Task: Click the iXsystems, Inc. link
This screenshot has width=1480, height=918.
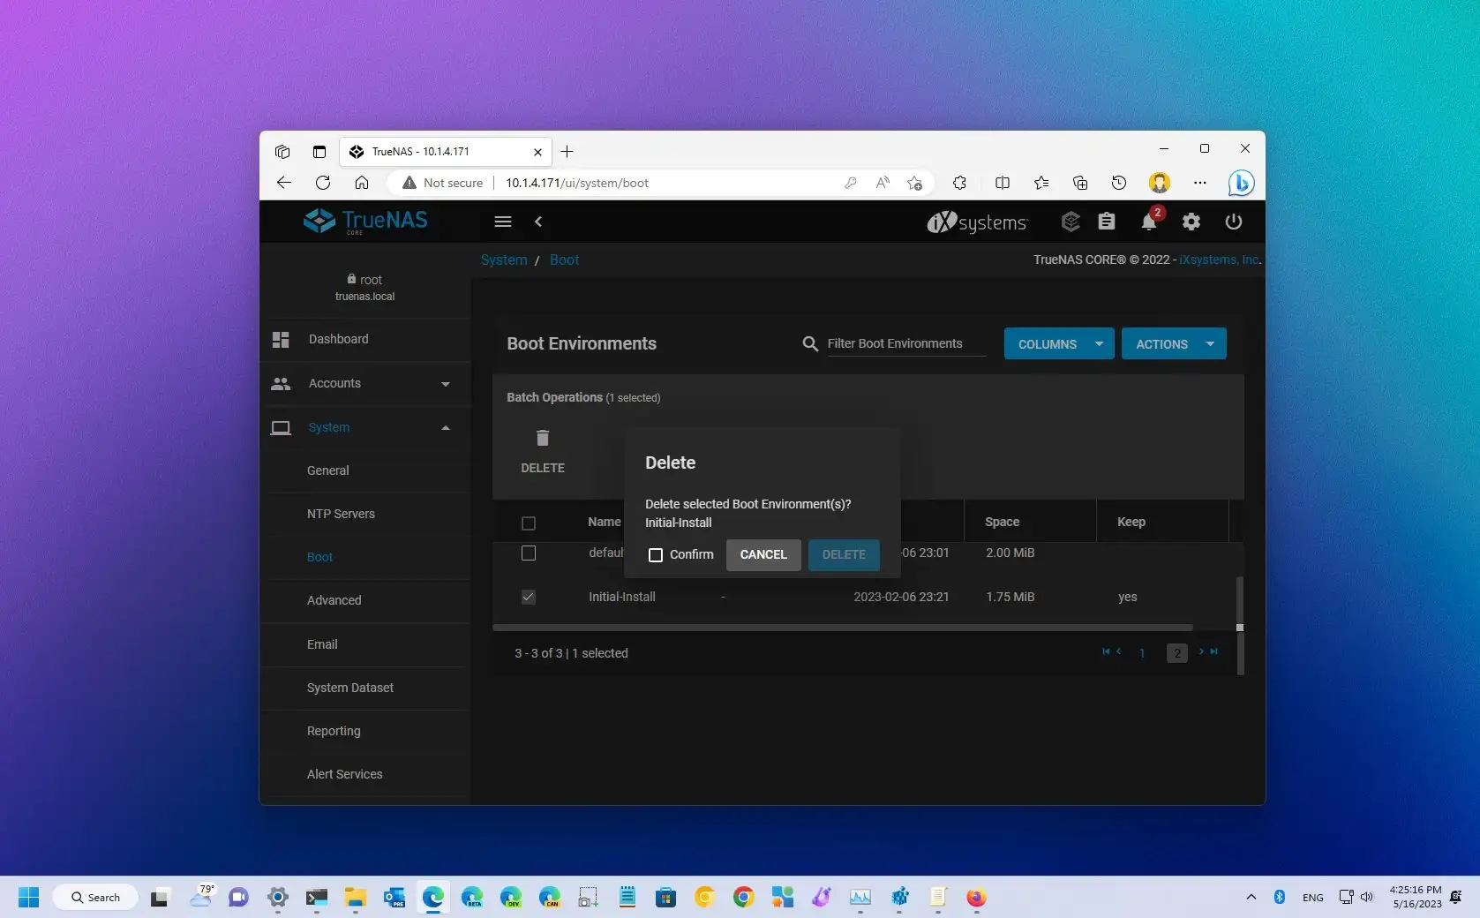Action: tap(1219, 260)
